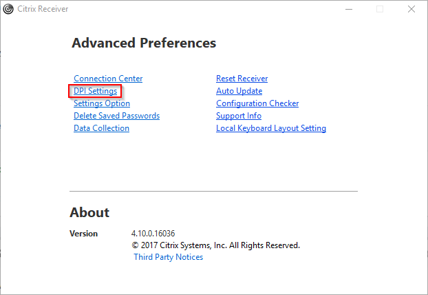Image resolution: width=428 pixels, height=295 pixels.
Task: Choose Reset Receiver
Action: (242, 79)
